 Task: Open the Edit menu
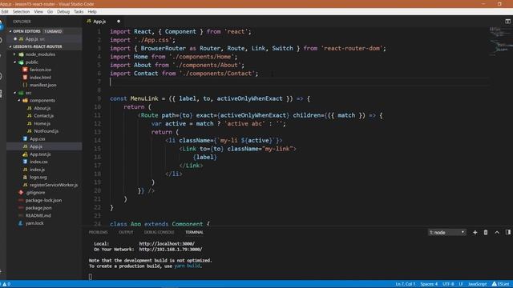[5, 11]
